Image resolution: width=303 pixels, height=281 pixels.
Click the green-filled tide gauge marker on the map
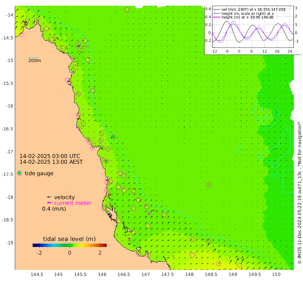pyautogui.click(x=113, y=137)
